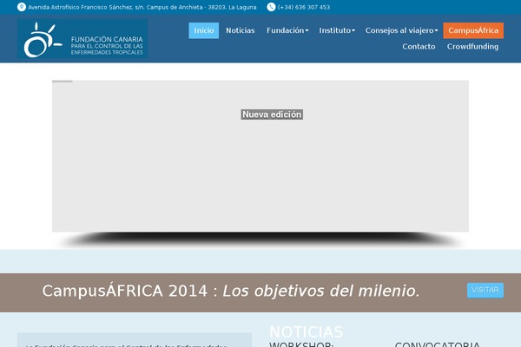Click the slideshow banner image area
This screenshot has width=521, height=347.
[x=260, y=156]
